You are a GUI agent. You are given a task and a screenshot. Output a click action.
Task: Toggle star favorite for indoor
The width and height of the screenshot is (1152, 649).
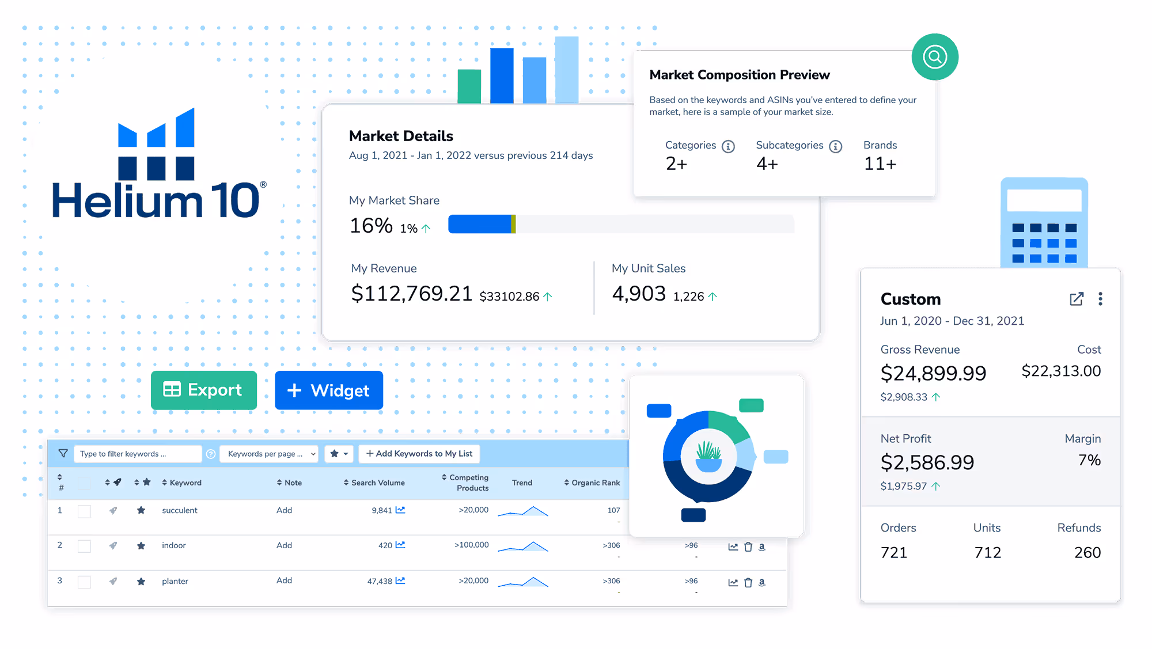(x=141, y=545)
